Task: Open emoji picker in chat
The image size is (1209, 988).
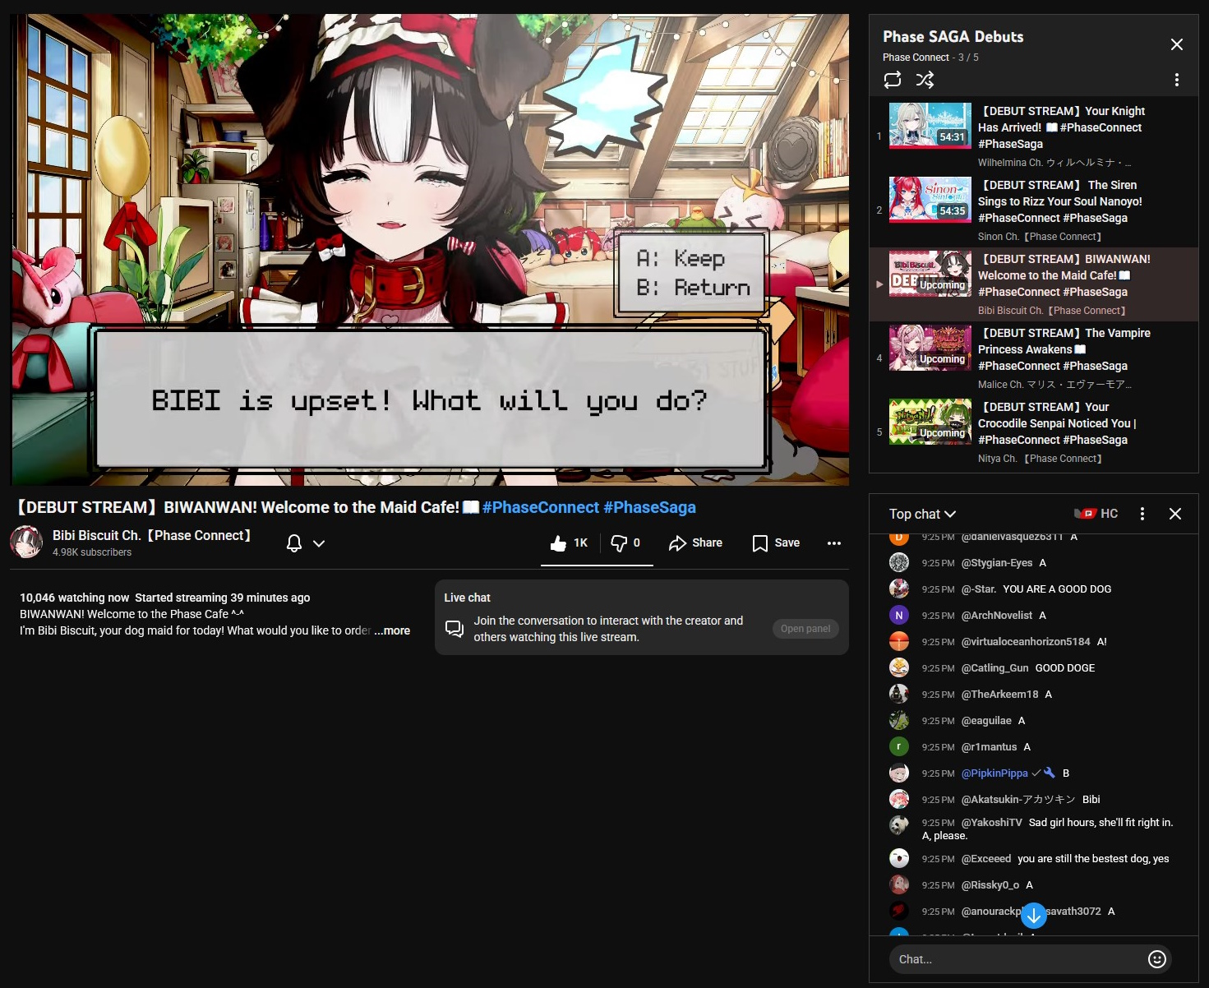Action: coord(1157,959)
